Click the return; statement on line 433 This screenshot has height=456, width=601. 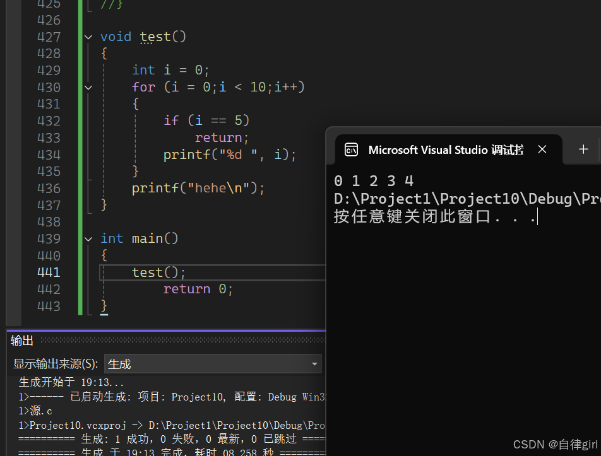[222, 137]
